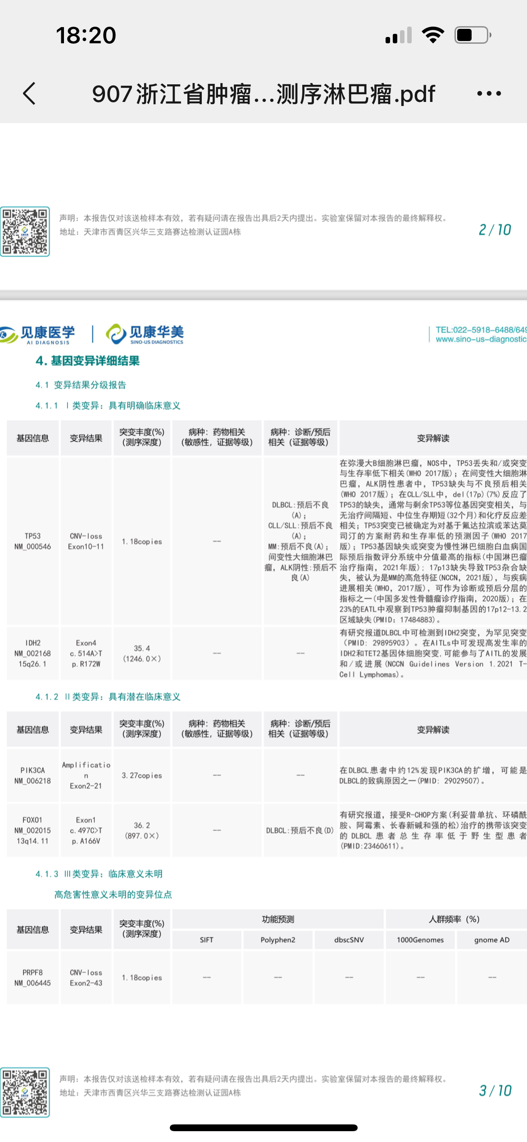Screen dimensions: 527x1142
Task: Tap the 功能预测 group header
Action: point(278,919)
